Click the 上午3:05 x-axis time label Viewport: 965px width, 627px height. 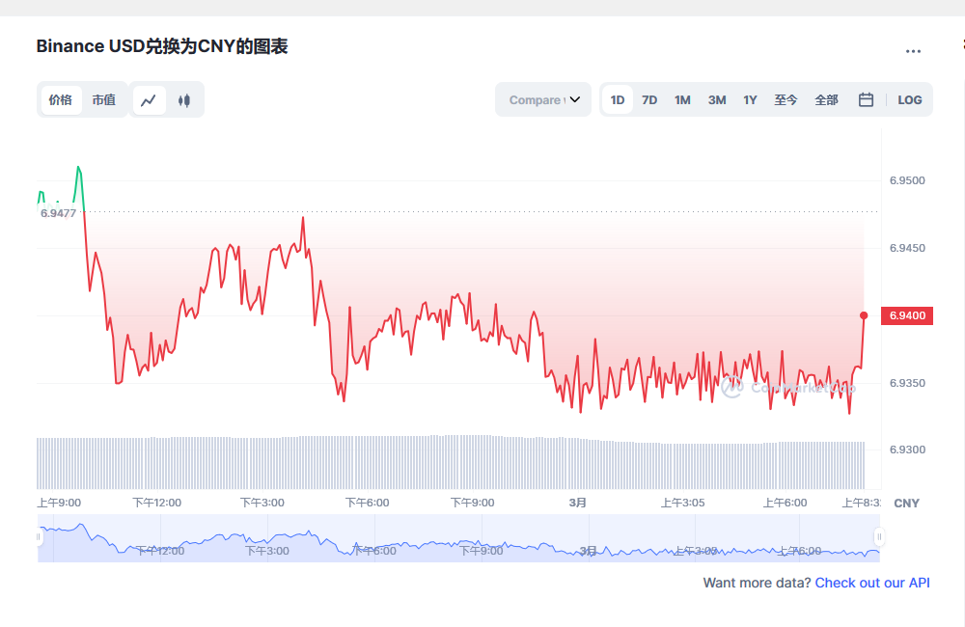[682, 503]
